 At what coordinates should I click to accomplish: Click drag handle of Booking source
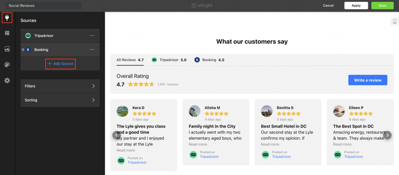[x=23, y=49]
